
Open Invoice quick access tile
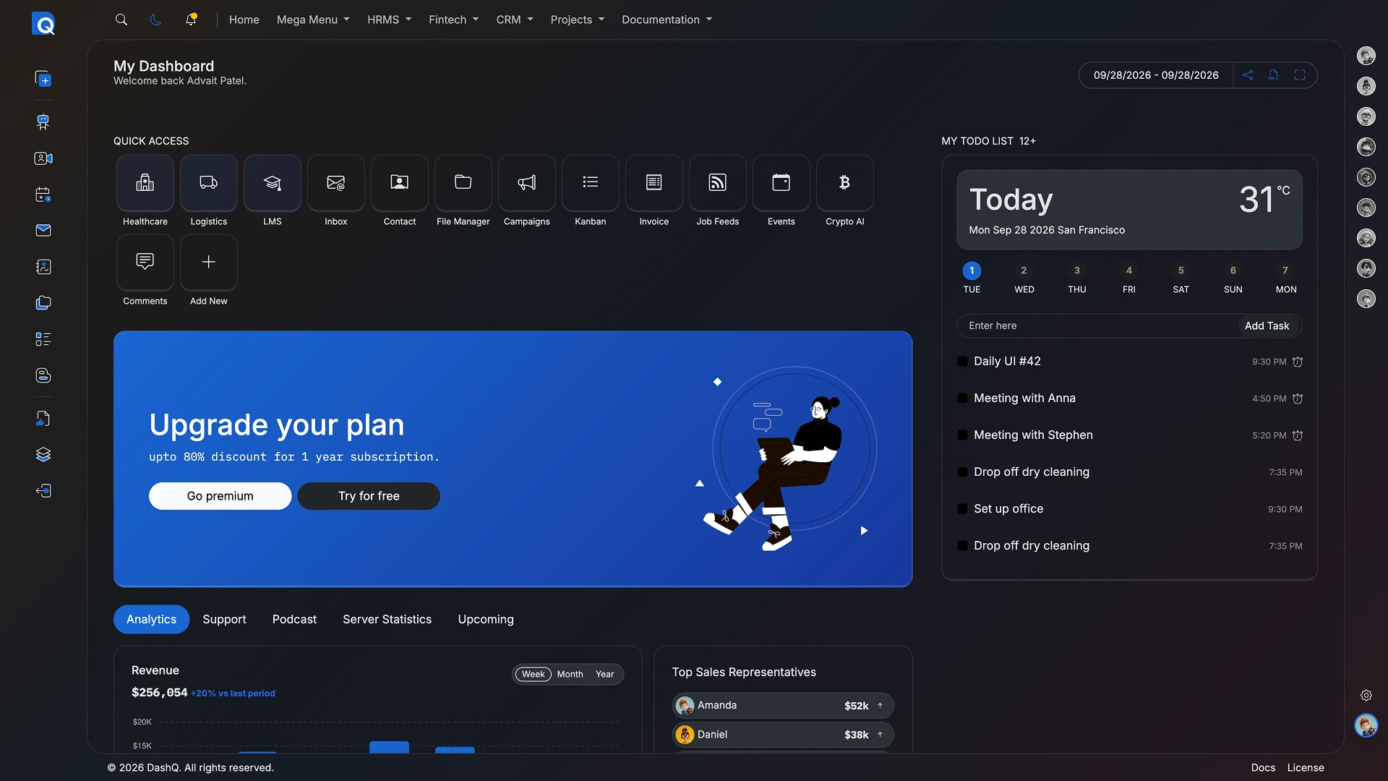tap(654, 183)
